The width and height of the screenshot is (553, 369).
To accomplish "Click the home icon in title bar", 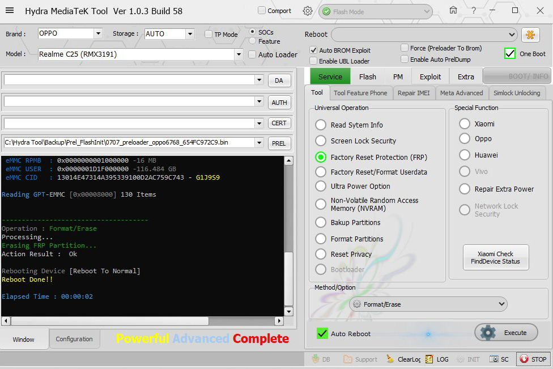I will pyautogui.click(x=453, y=11).
